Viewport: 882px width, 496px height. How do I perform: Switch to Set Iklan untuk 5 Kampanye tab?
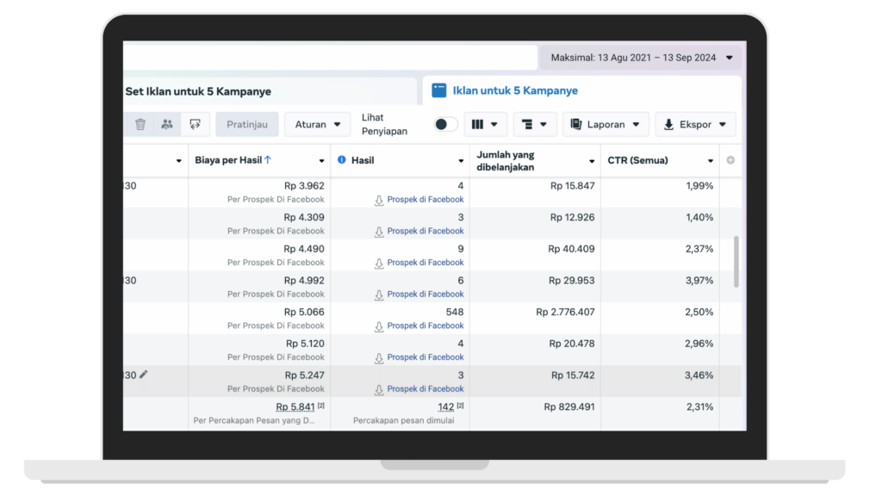point(198,91)
